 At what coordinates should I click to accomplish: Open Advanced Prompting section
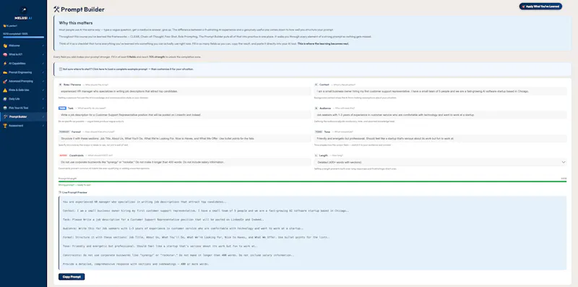tap(23, 81)
